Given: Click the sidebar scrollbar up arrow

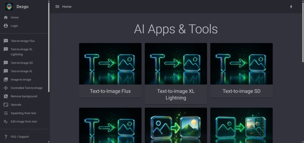Looking at the screenshot, I should point(49,1).
